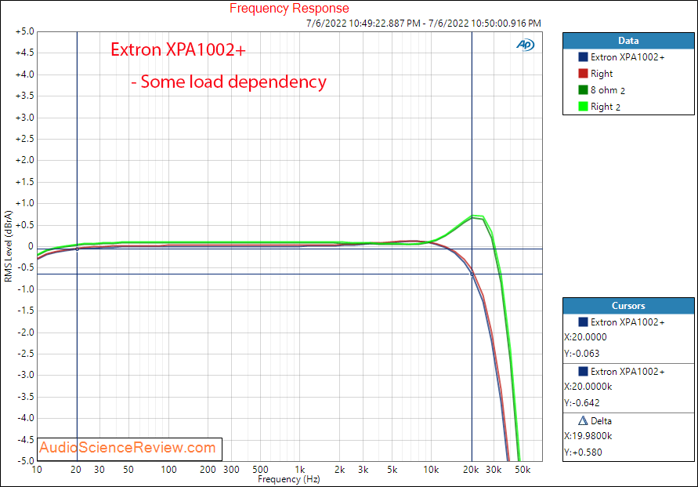Click the delta X:19.9800k readout

(x=588, y=436)
